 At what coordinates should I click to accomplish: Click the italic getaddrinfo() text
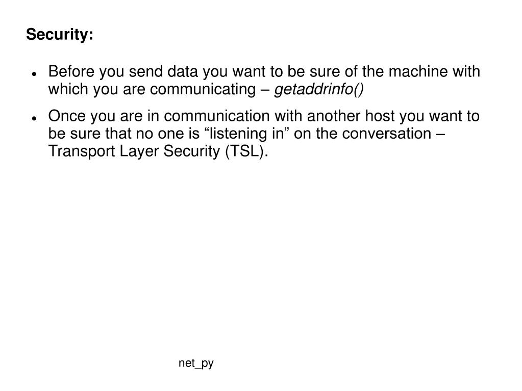coord(318,89)
